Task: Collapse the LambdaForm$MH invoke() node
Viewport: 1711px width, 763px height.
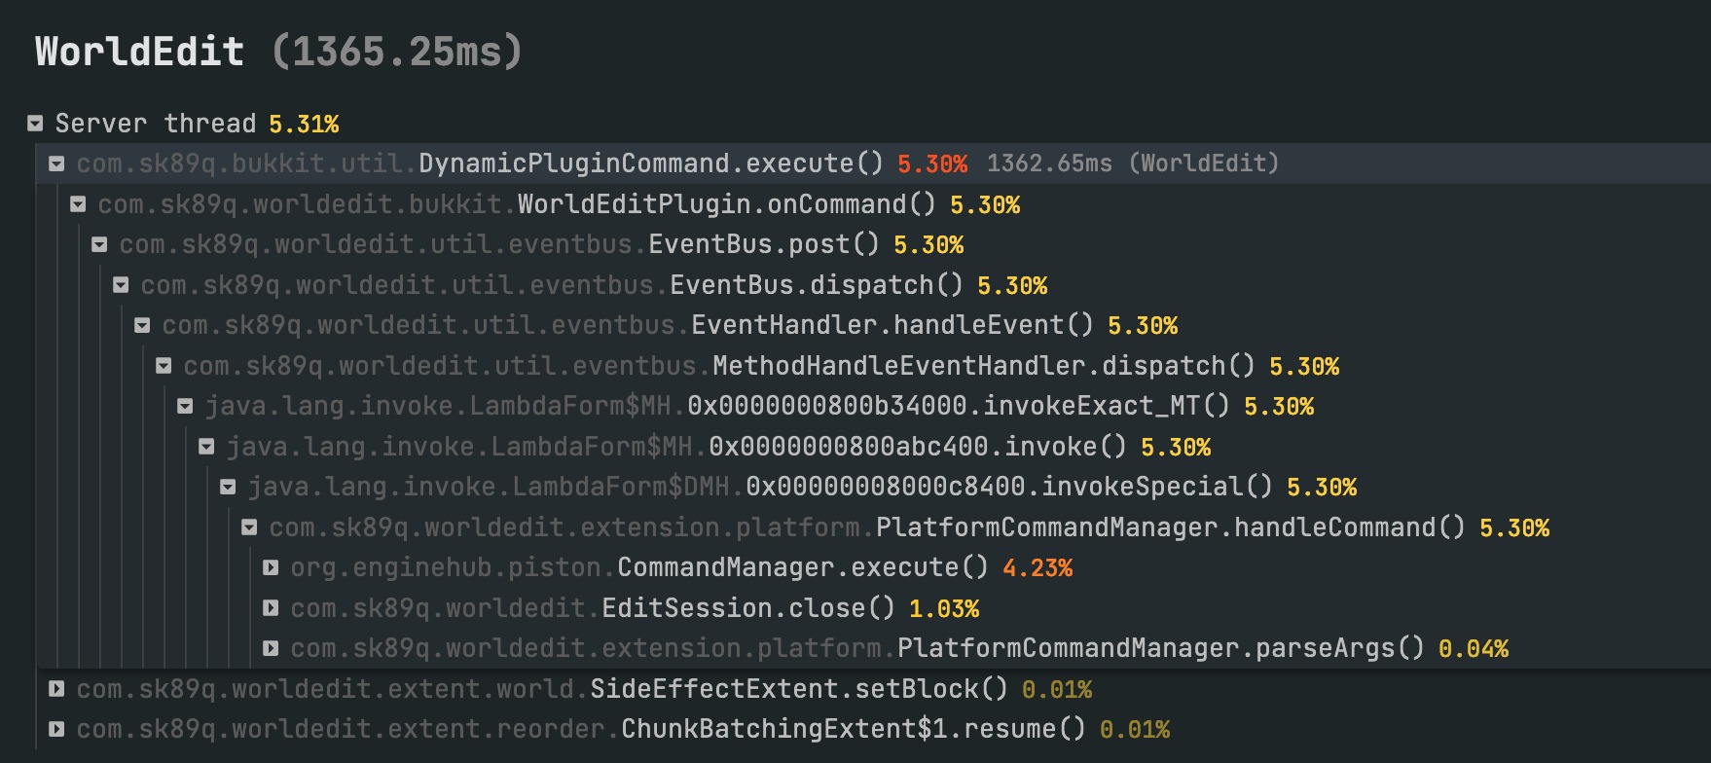Action: [206, 447]
